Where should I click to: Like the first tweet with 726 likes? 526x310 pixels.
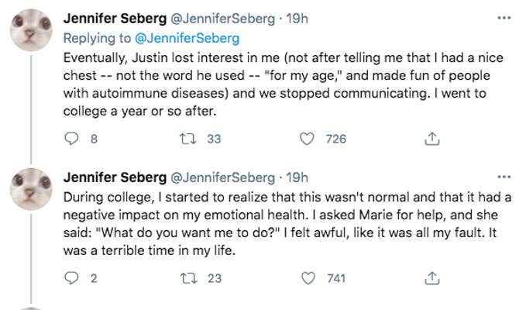tap(308, 139)
